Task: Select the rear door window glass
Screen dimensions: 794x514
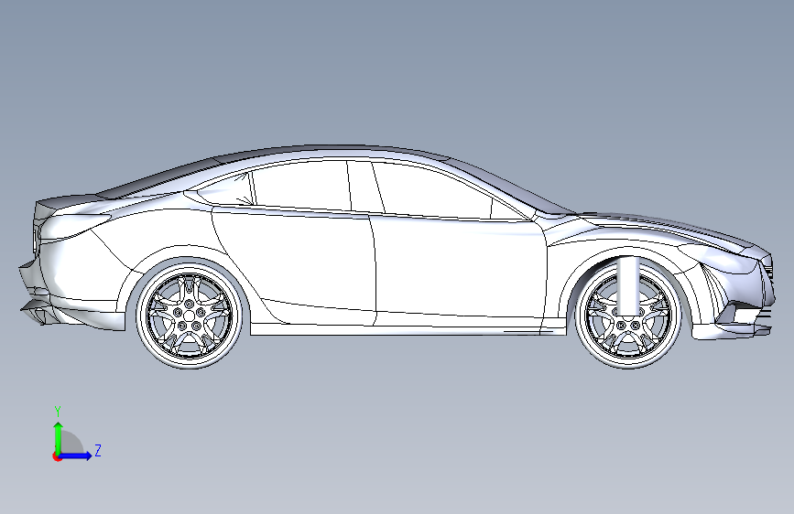Action: 301,185
